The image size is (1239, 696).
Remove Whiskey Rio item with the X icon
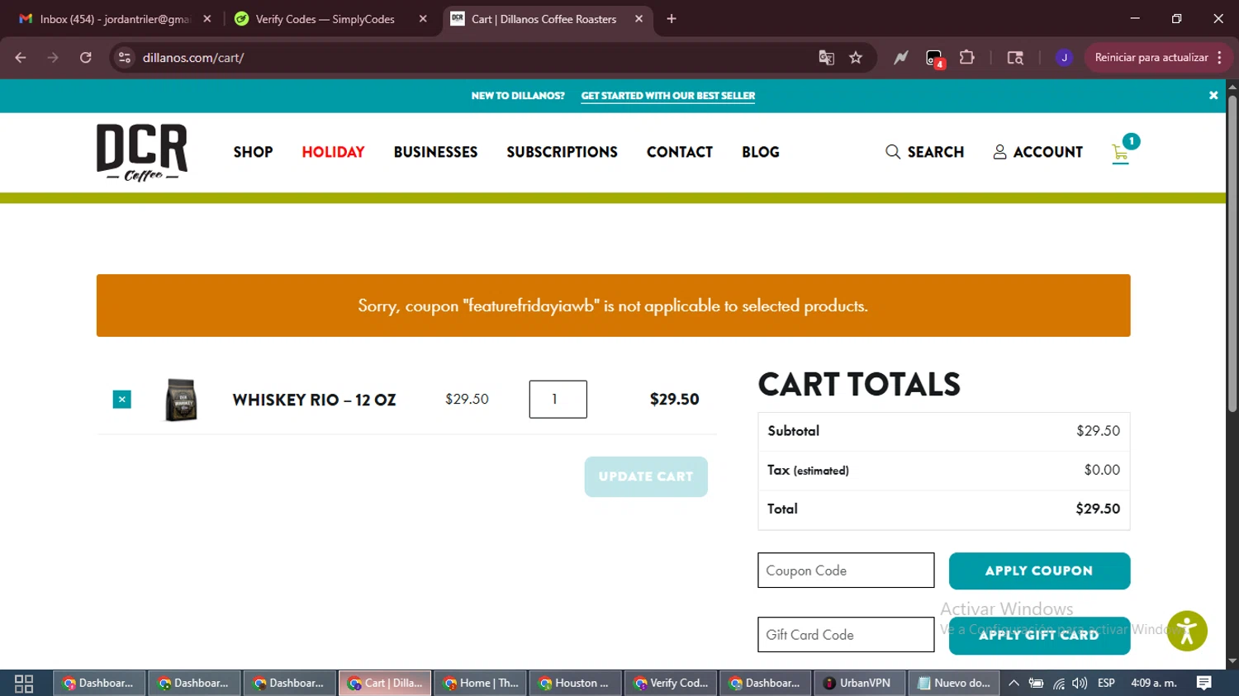pyautogui.click(x=122, y=400)
